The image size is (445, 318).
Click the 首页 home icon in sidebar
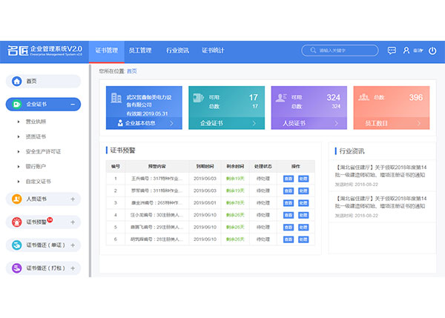click(x=16, y=81)
